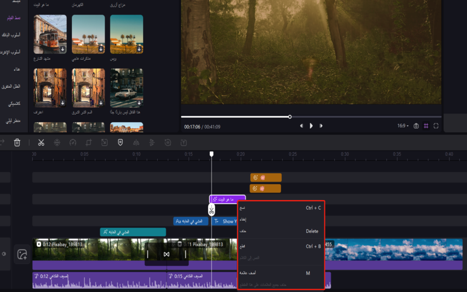467x292 pixels.
Task: Select the lower orange effect clip on the timeline
Action: point(265,188)
